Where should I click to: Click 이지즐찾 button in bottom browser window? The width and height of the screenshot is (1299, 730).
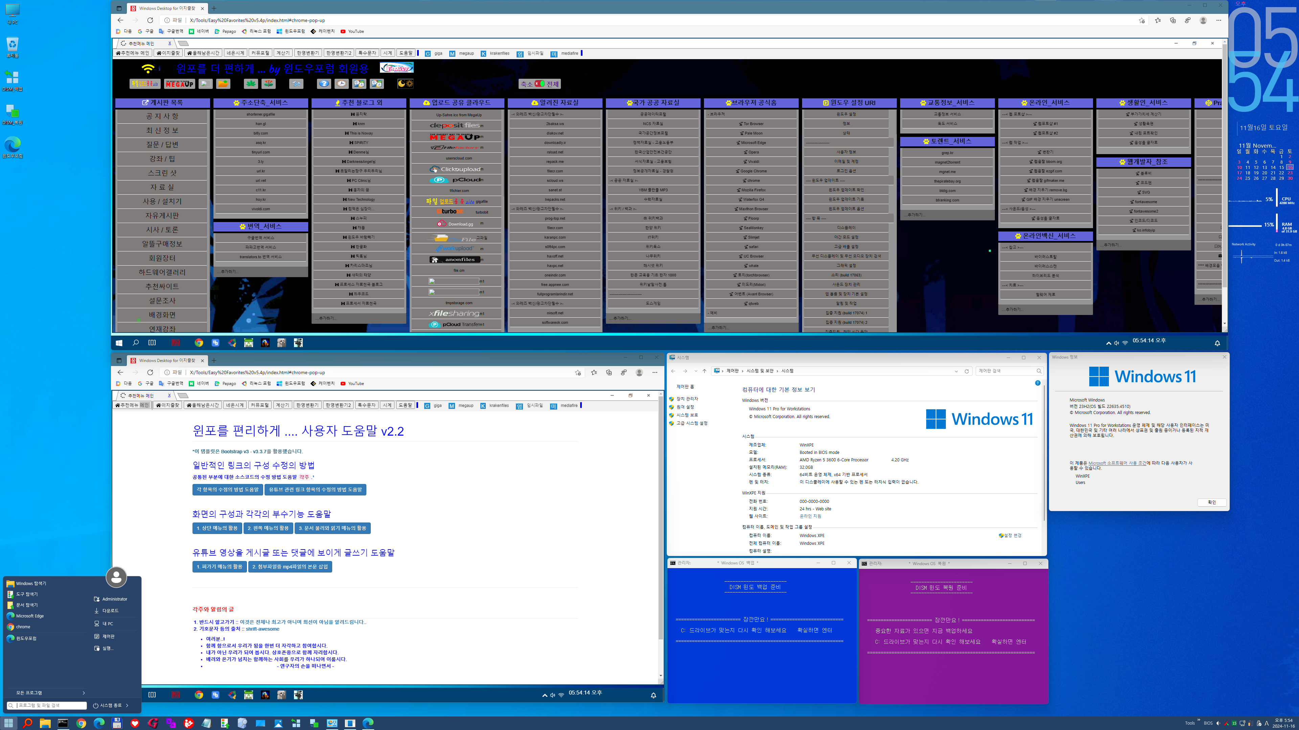tap(168, 405)
